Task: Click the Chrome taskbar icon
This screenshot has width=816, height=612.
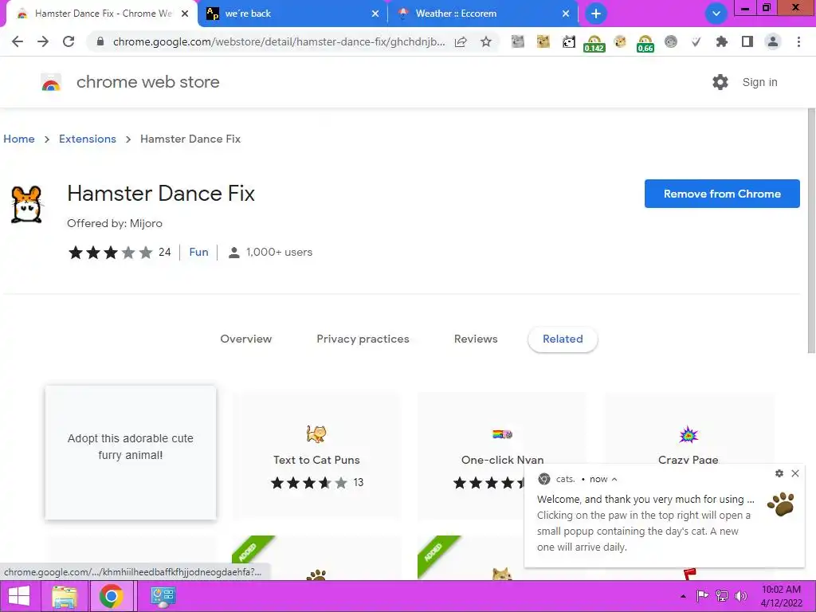Action: [x=111, y=596]
